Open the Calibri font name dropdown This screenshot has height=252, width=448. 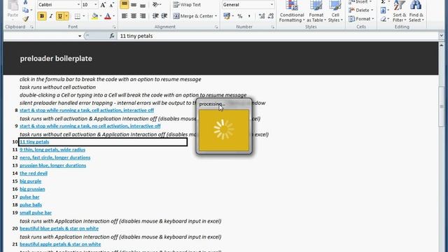[x=78, y=5]
